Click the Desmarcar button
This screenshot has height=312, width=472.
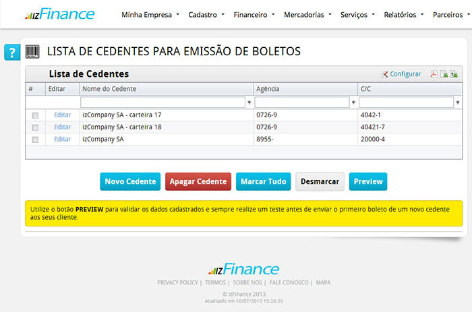(x=320, y=181)
